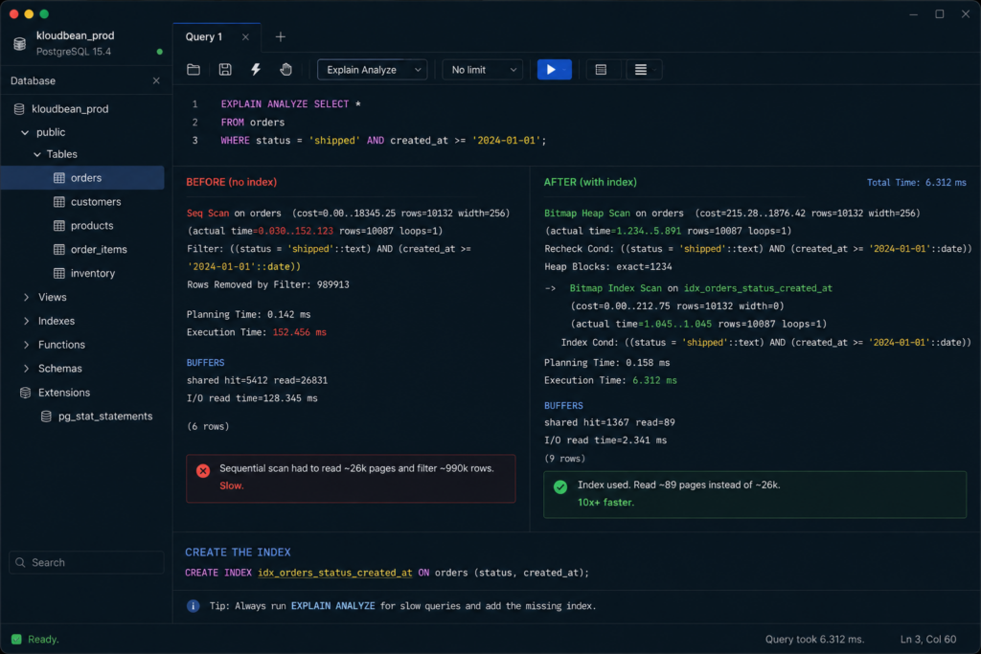Save query with floppy disk icon
Image resolution: width=981 pixels, height=654 pixels.
pos(225,69)
